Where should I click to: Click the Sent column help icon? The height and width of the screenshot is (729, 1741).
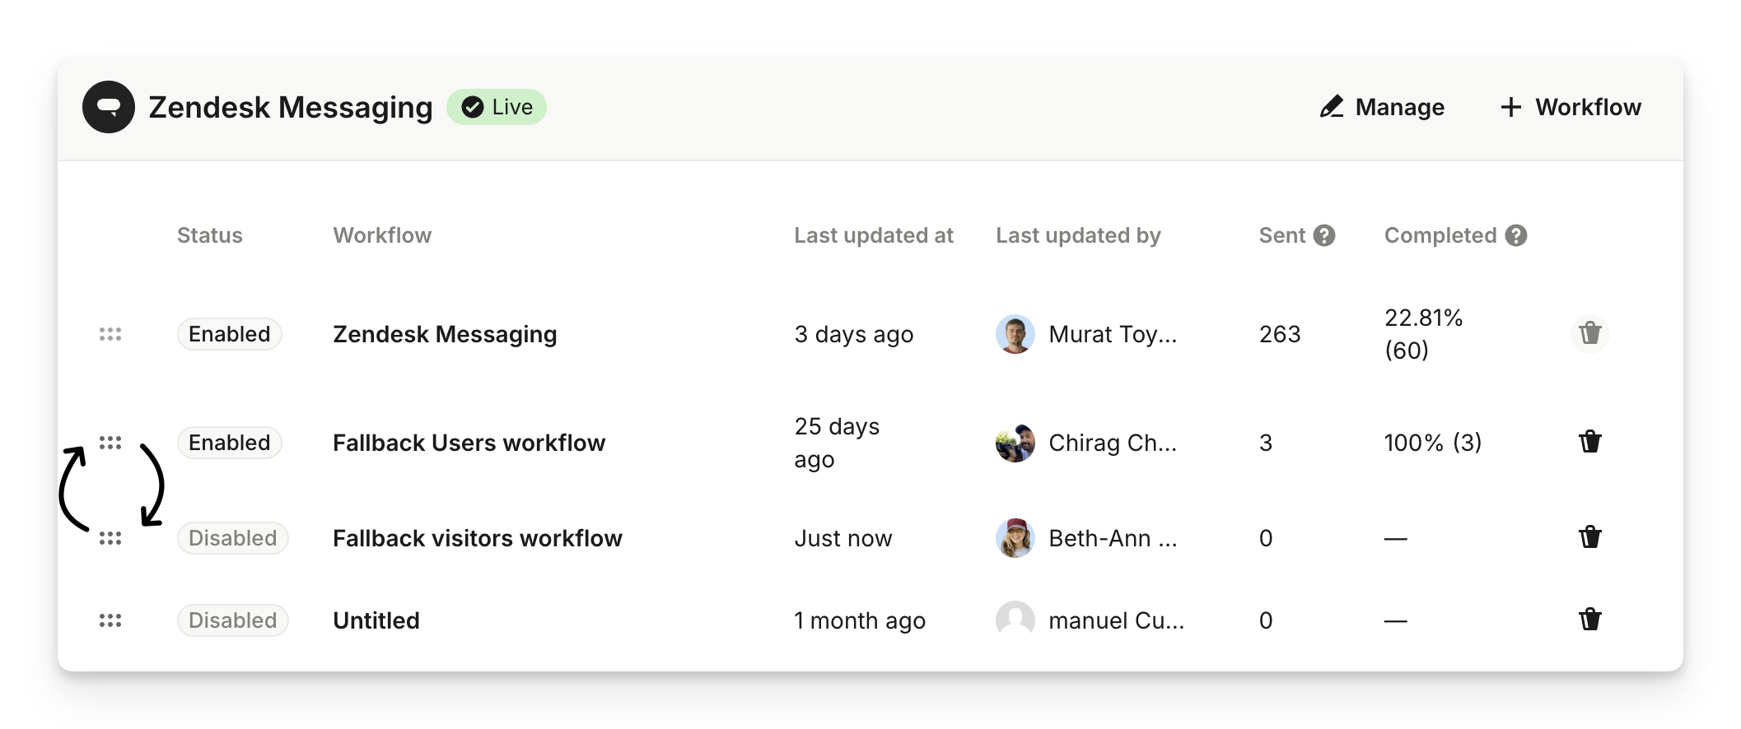1324,235
